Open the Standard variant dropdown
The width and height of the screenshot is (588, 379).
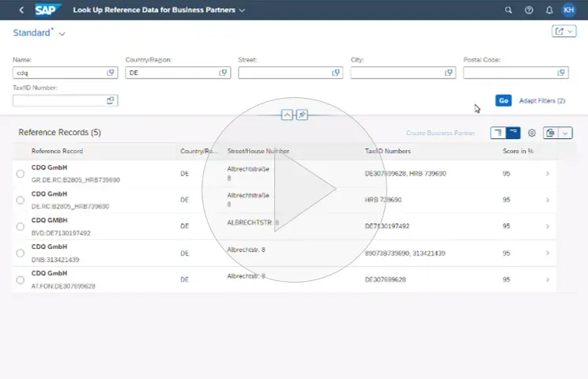pyautogui.click(x=62, y=34)
